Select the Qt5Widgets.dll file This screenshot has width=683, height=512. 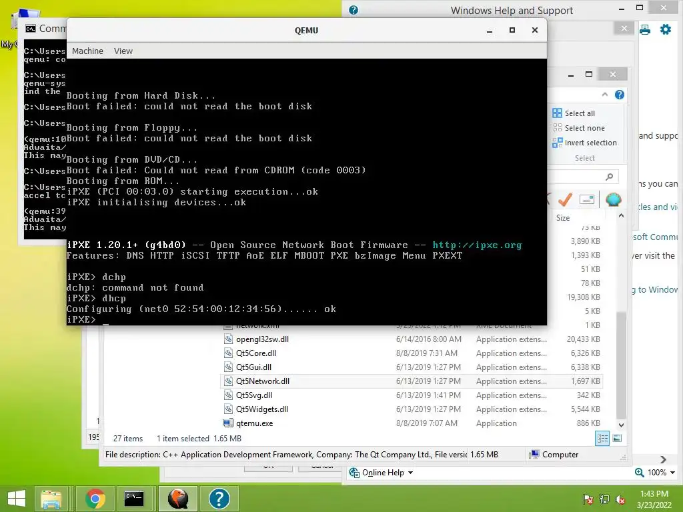(261, 409)
